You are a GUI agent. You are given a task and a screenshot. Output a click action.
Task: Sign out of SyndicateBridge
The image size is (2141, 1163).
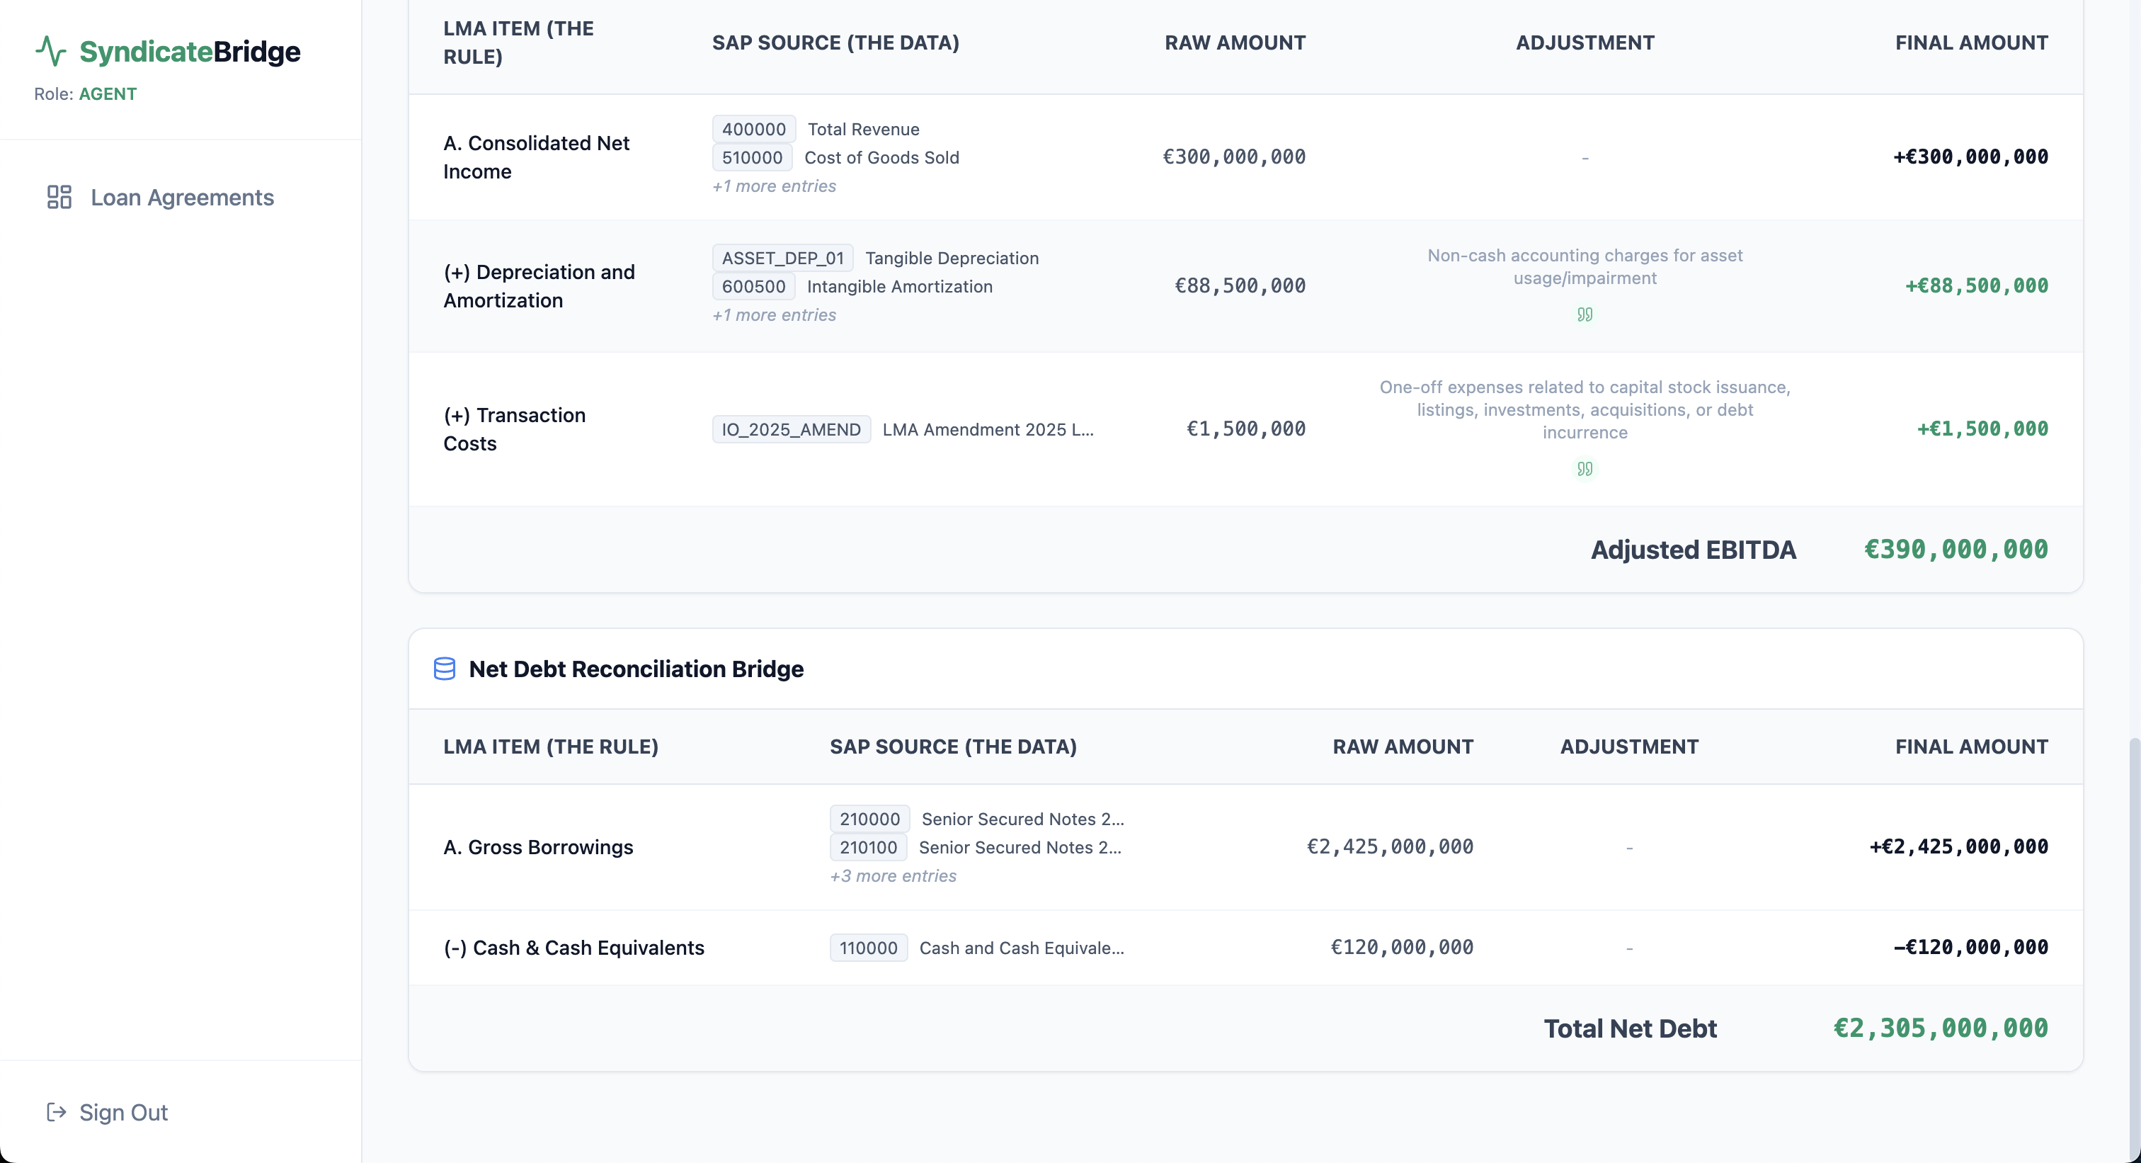point(123,1112)
